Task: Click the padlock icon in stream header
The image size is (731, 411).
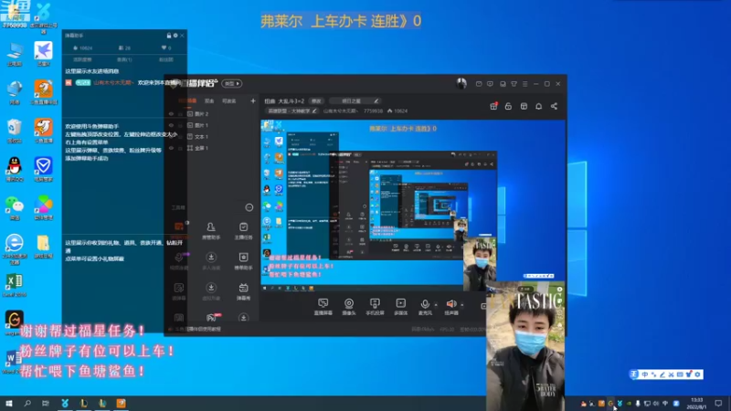Action: (508, 106)
